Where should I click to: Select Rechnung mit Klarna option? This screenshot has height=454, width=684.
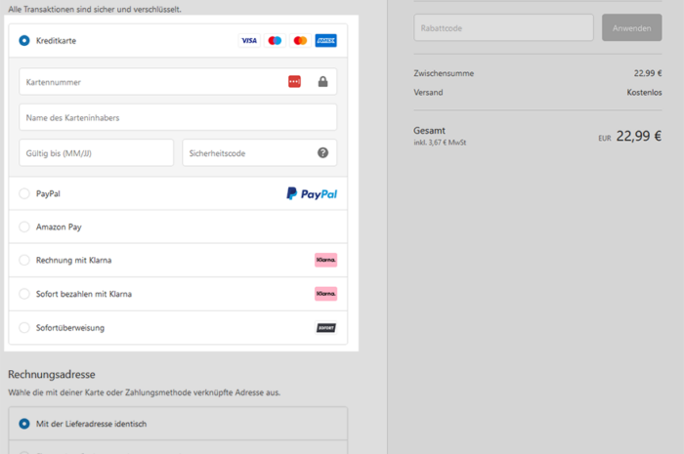pyautogui.click(x=24, y=260)
